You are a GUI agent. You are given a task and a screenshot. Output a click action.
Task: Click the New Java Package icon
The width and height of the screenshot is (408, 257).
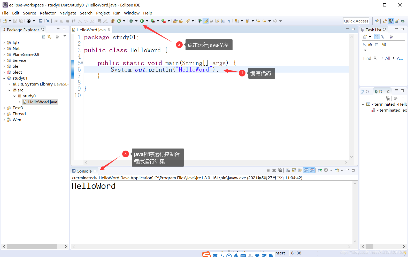pyautogui.click(x=113, y=21)
